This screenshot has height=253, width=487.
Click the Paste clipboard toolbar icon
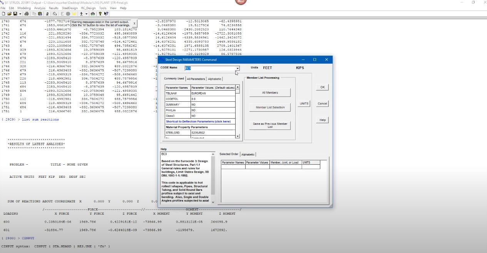[x=40, y=14]
